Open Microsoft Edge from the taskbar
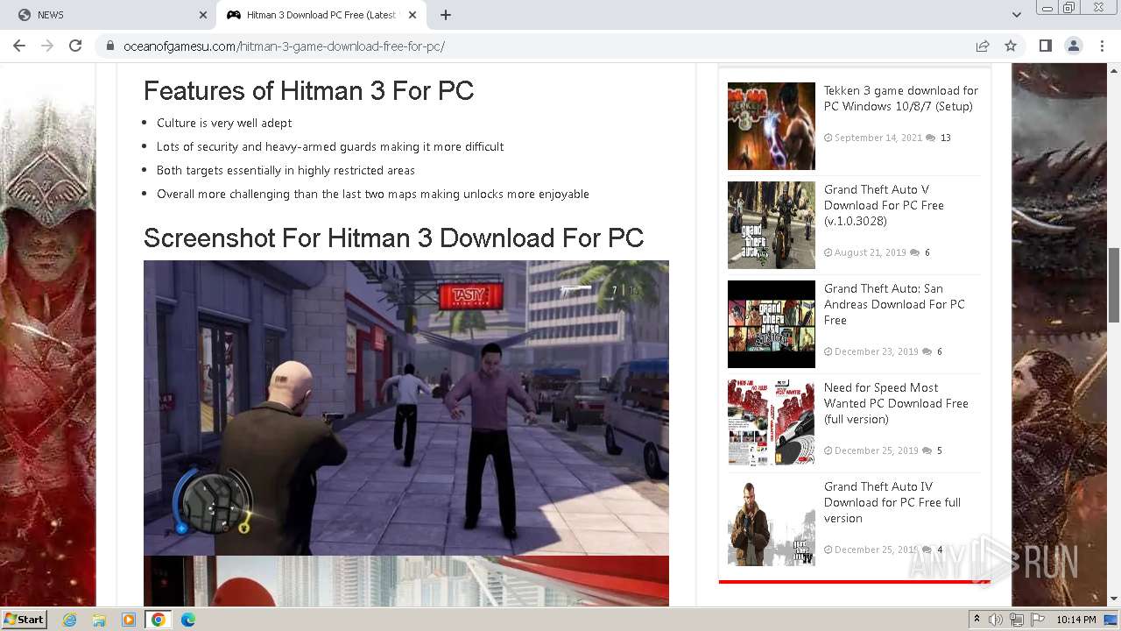Screen dimensions: 1121x631 coord(188,620)
